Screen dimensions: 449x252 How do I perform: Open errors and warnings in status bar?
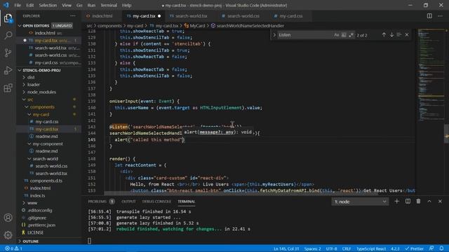(13, 248)
